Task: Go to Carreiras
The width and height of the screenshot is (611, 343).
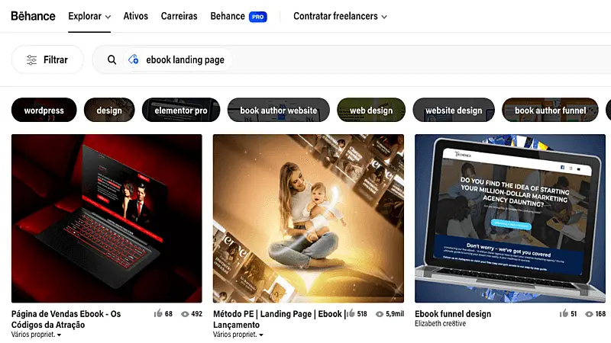Action: tap(179, 16)
